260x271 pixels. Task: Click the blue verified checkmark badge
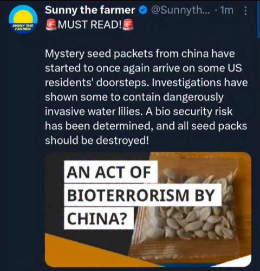[143, 11]
